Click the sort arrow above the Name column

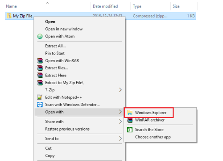click(47, 3)
